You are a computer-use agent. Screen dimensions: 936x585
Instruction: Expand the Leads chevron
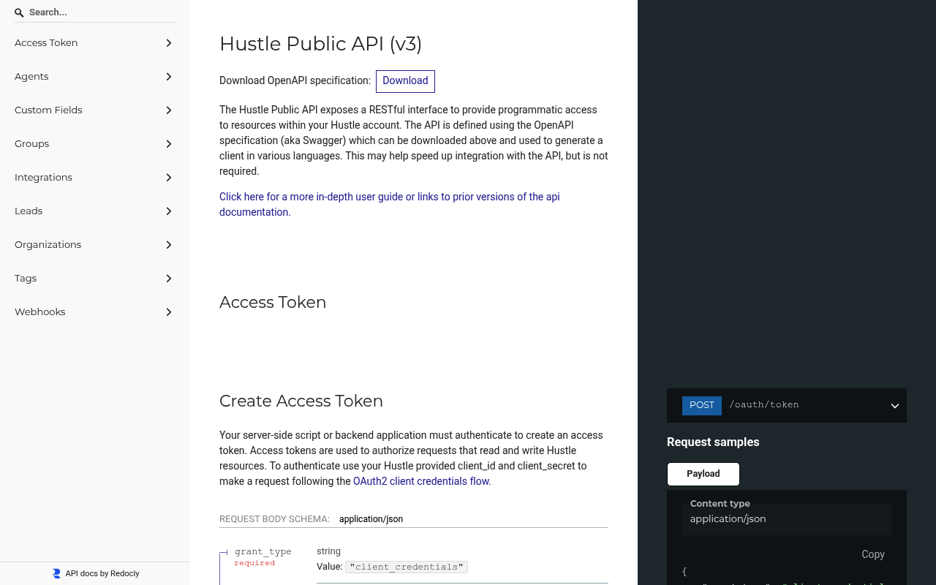click(x=169, y=211)
